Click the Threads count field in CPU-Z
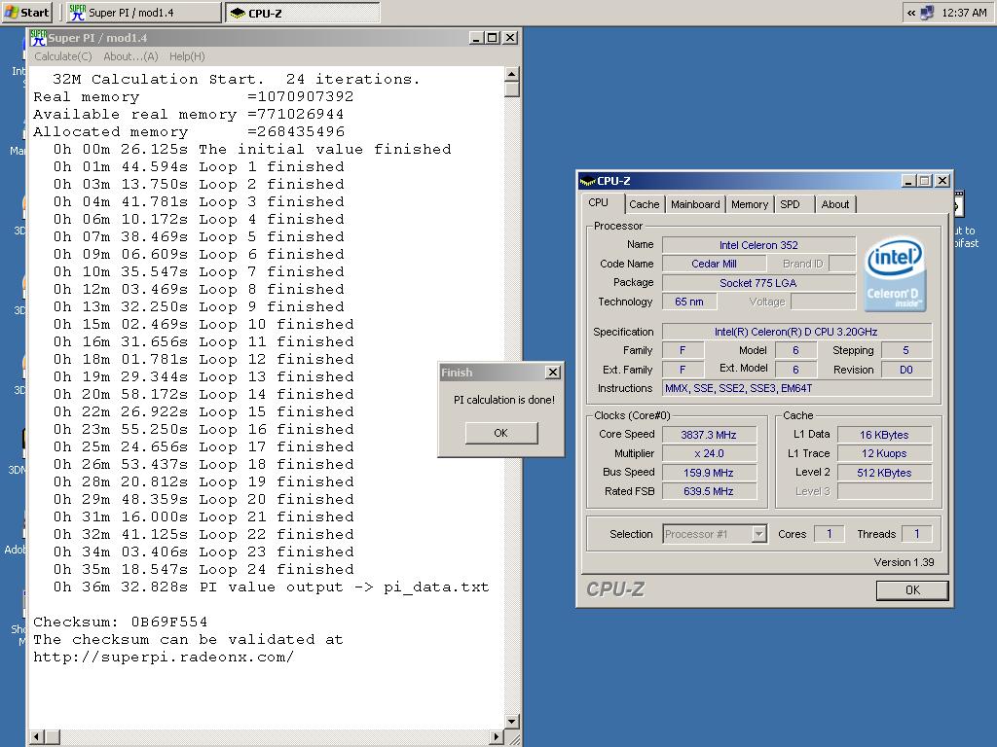Screen dimensions: 997x747 point(917,534)
